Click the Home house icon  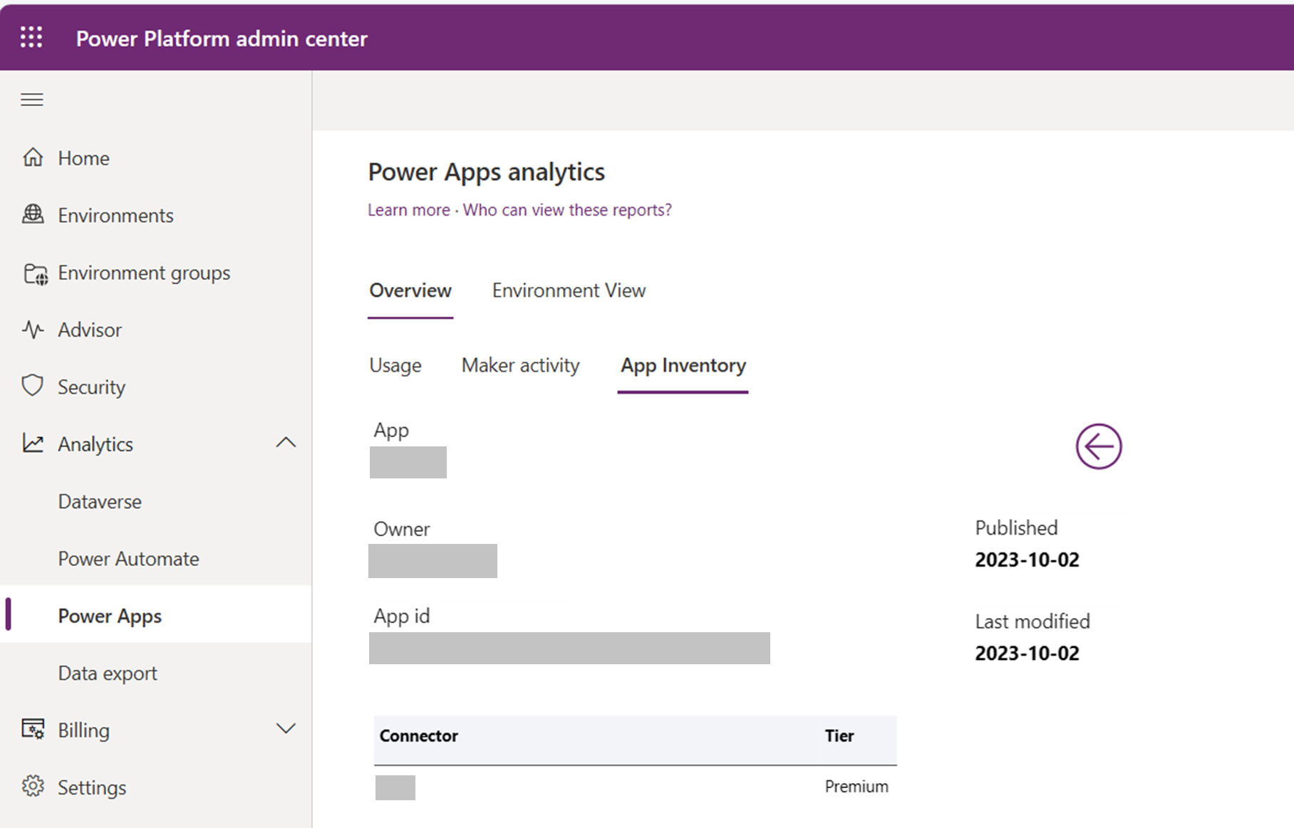tap(33, 157)
